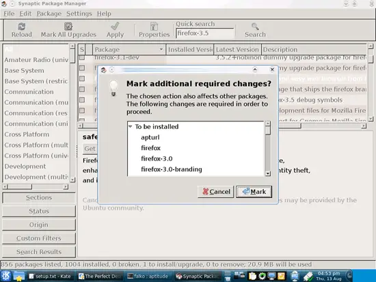
Task: Confirm changes with the Mark button
Action: pyautogui.click(x=254, y=192)
